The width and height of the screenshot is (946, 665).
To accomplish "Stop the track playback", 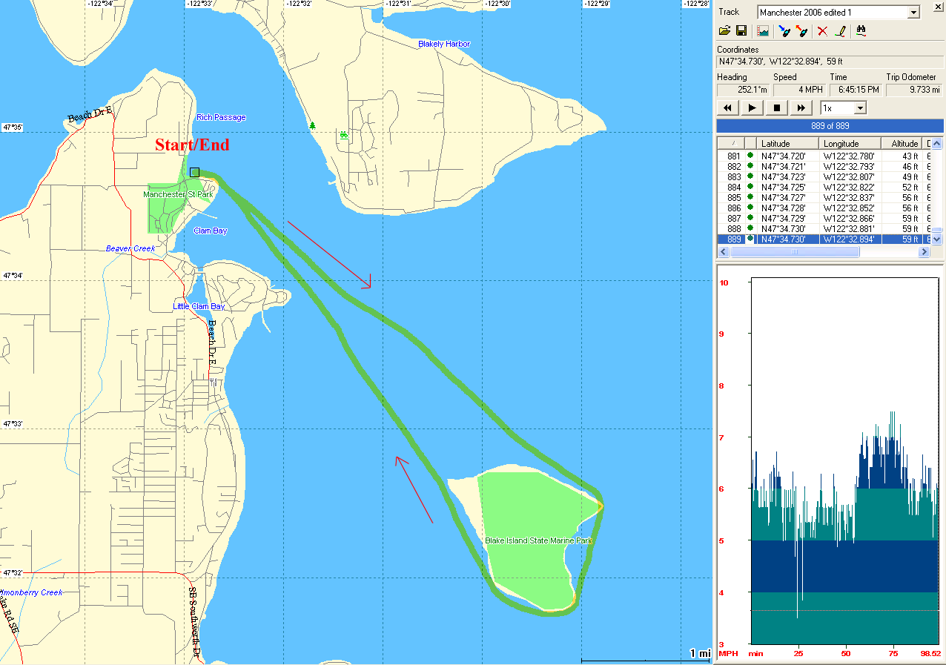I will 776,108.
